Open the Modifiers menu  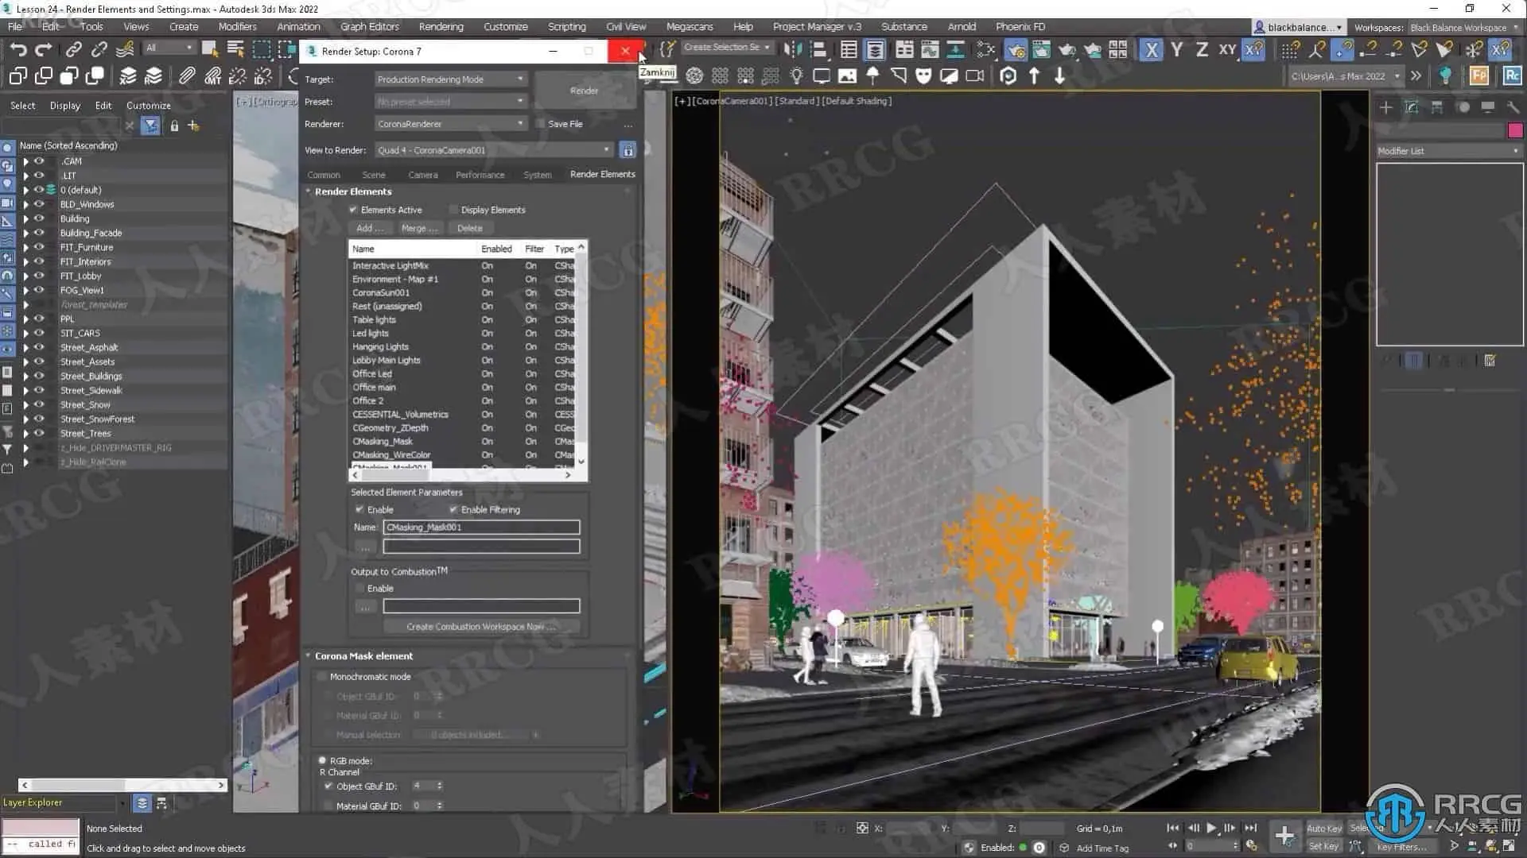(x=237, y=27)
